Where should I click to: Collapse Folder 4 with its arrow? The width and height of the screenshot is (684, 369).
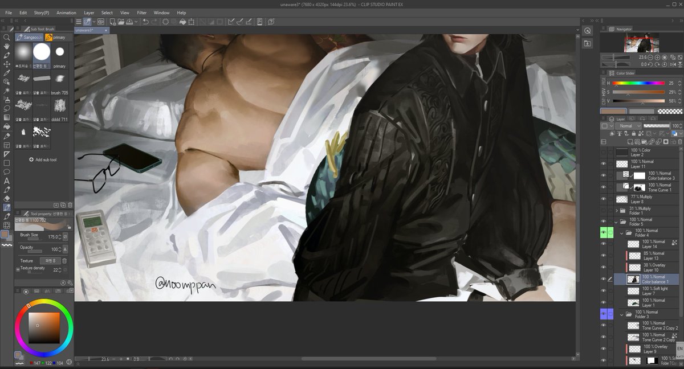622,232
